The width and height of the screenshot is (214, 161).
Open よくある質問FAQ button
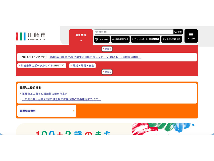tap(120, 39)
